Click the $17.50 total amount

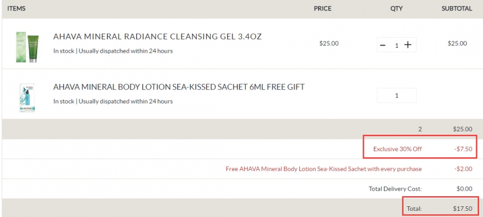(x=463, y=209)
